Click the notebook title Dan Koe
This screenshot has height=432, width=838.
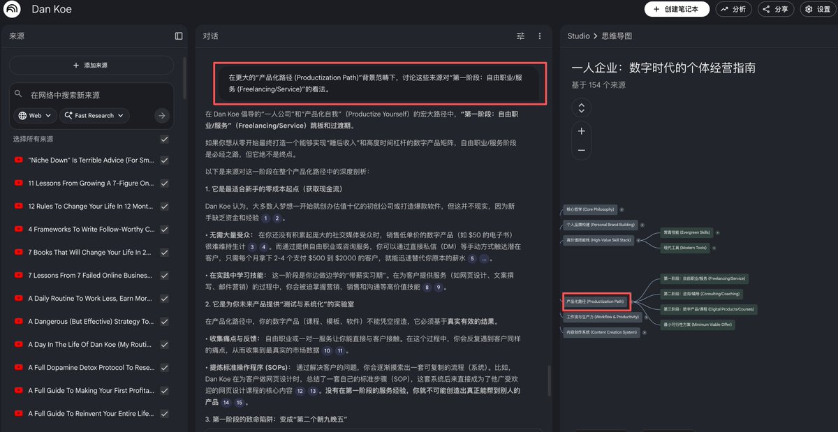52,10
